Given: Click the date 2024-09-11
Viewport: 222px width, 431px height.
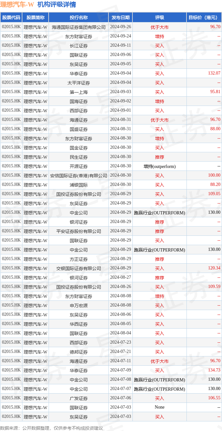Looking at the screenshot, I should coord(121,45).
